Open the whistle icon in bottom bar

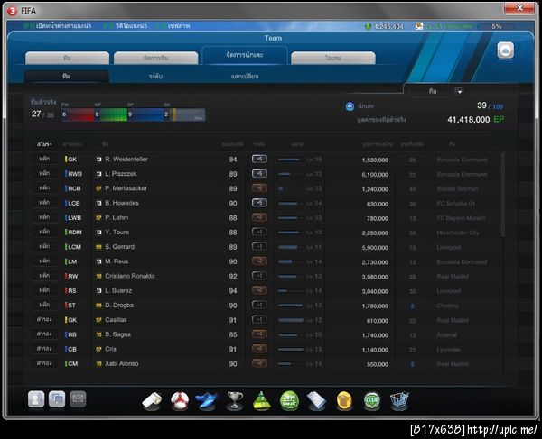152,401
